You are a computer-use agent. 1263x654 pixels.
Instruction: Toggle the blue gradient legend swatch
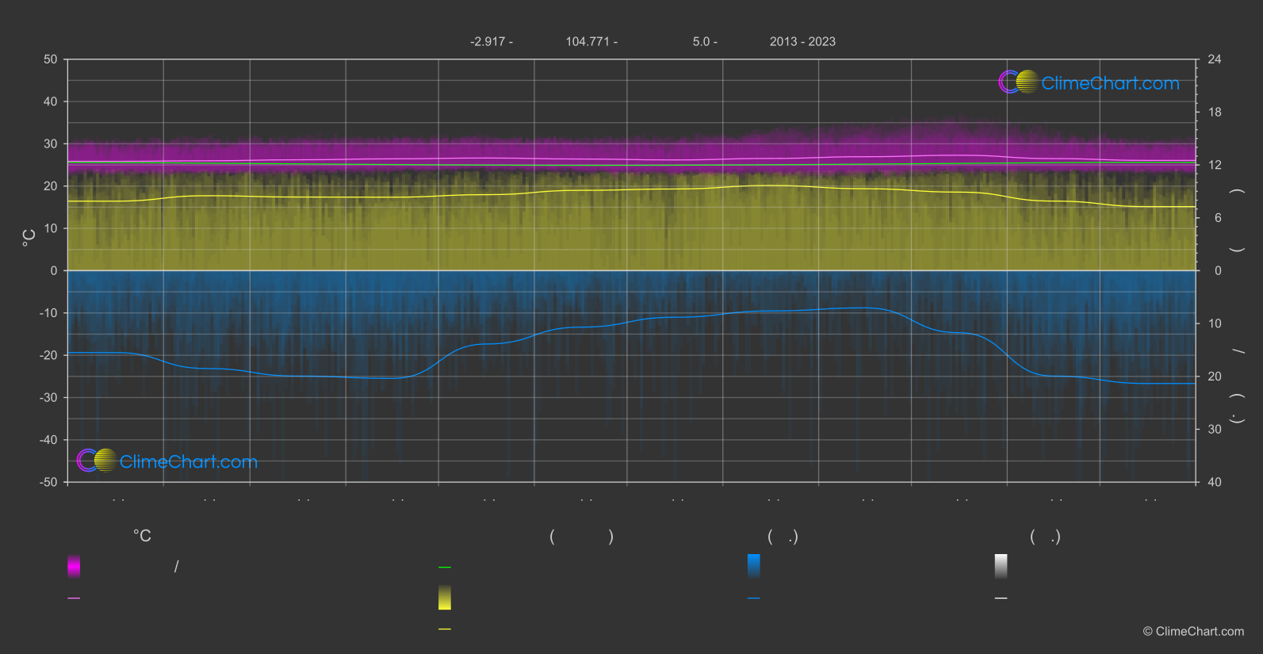click(754, 566)
